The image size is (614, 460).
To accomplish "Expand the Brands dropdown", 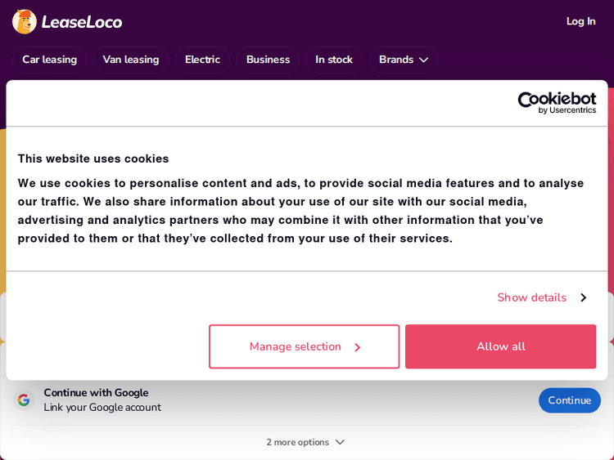I will click(396, 60).
